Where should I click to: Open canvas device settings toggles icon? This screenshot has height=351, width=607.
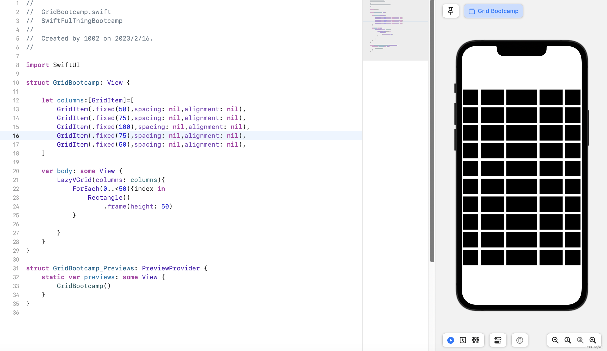(498, 340)
